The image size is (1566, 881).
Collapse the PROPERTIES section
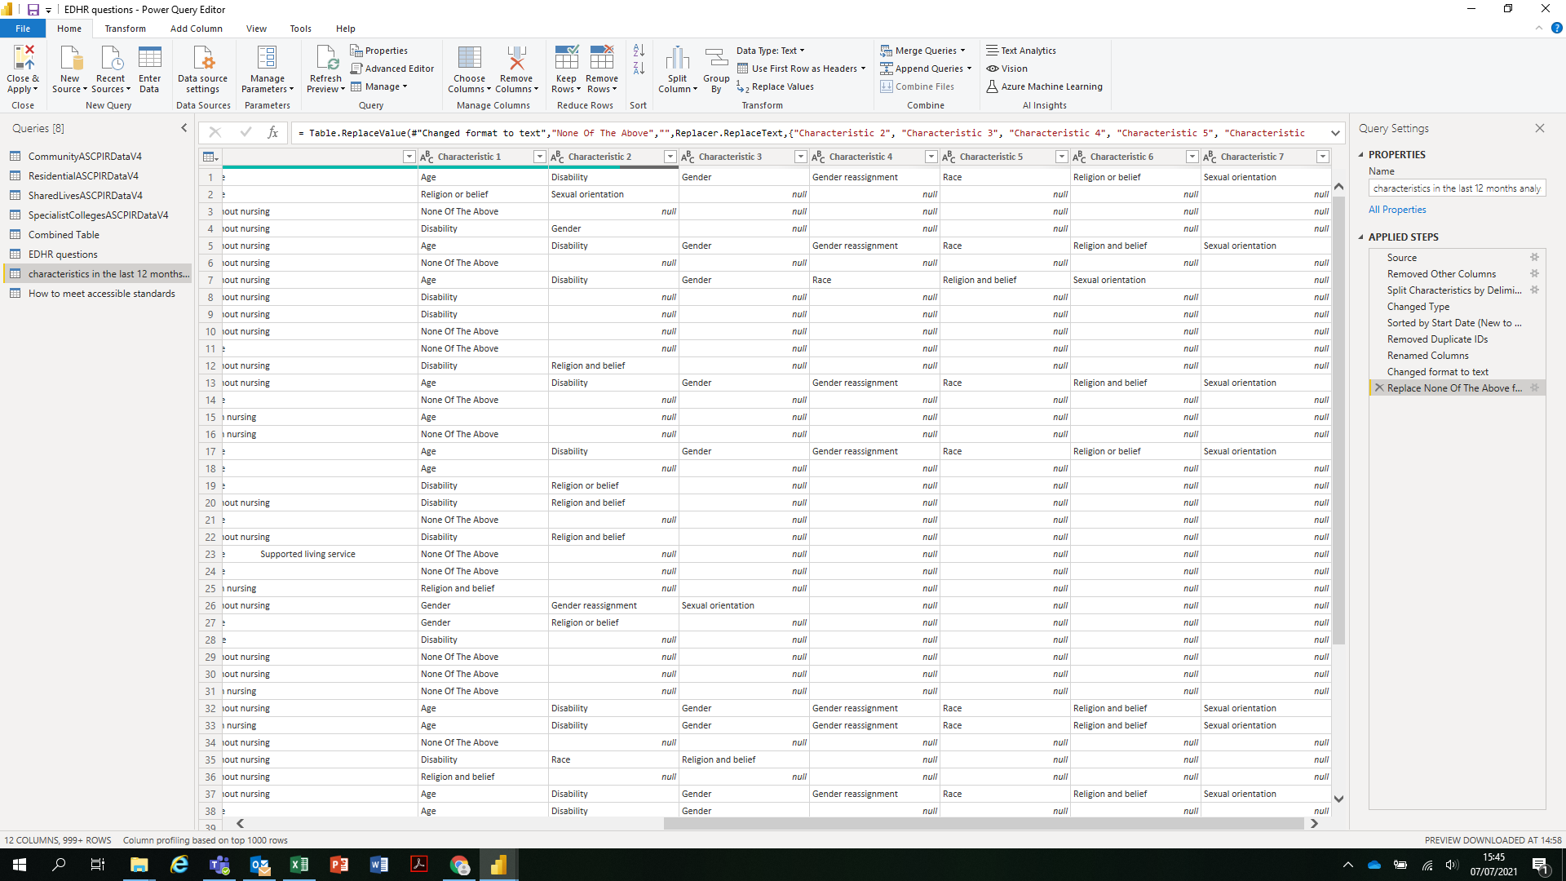pyautogui.click(x=1360, y=154)
